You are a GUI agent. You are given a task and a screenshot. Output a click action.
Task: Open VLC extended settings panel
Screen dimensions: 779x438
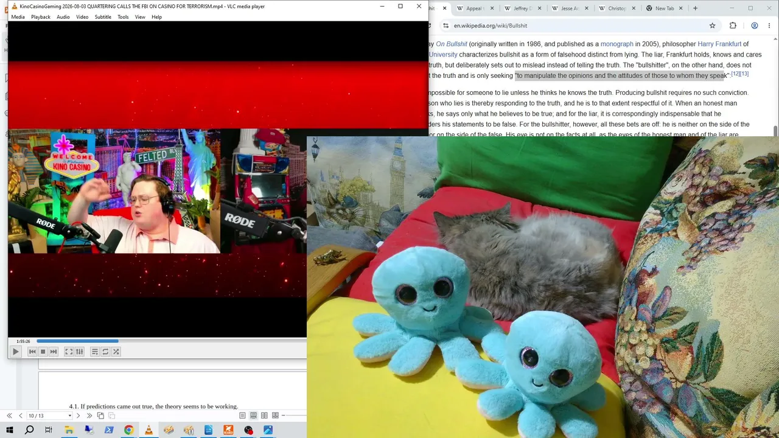pos(79,352)
